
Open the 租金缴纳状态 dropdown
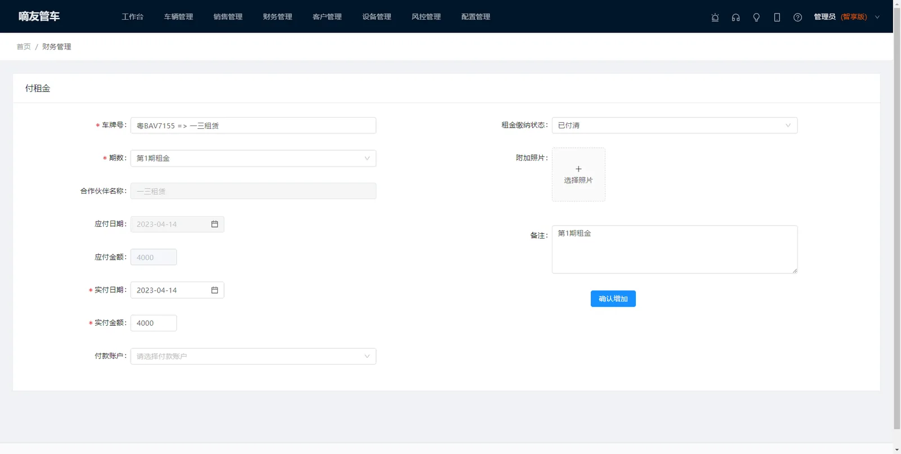tap(675, 125)
